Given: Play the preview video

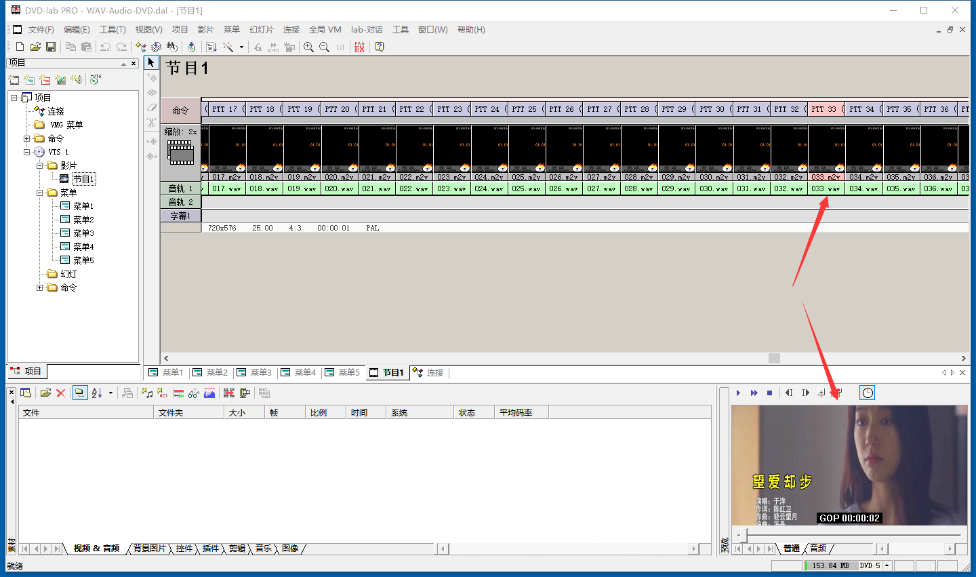Looking at the screenshot, I should (x=738, y=393).
